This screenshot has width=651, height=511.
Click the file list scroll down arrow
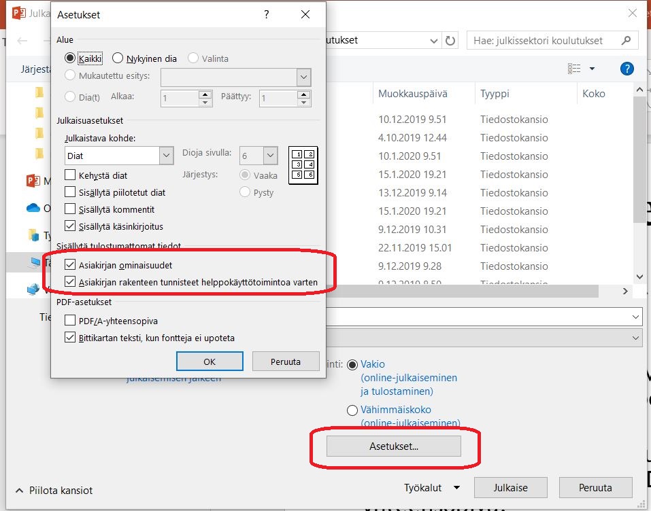pos(640,277)
